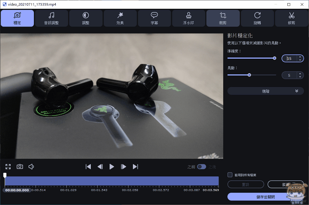Click the 重設 reset button
Viewport: 309px width, 205px height.
pos(245,185)
